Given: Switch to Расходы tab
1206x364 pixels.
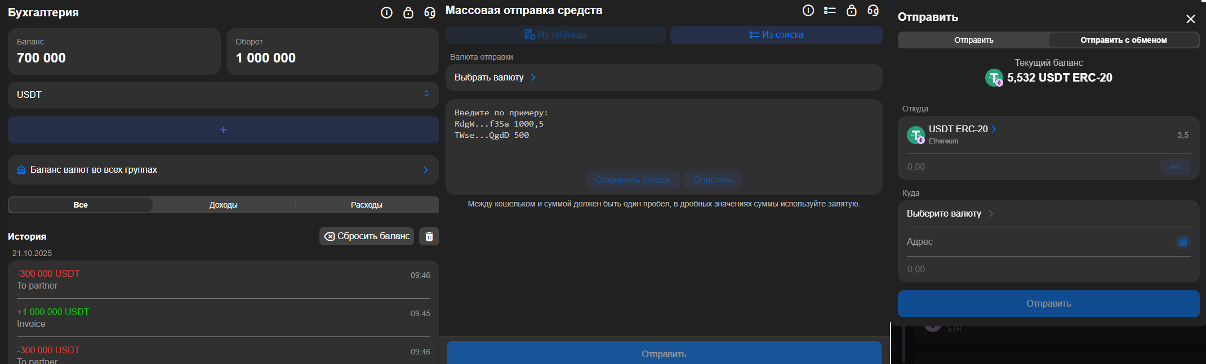Looking at the screenshot, I should 367,205.
